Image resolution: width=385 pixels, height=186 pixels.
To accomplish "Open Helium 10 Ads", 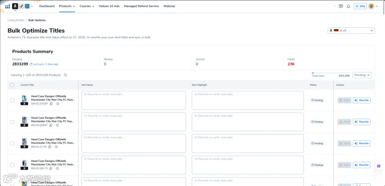I will click(x=109, y=6).
